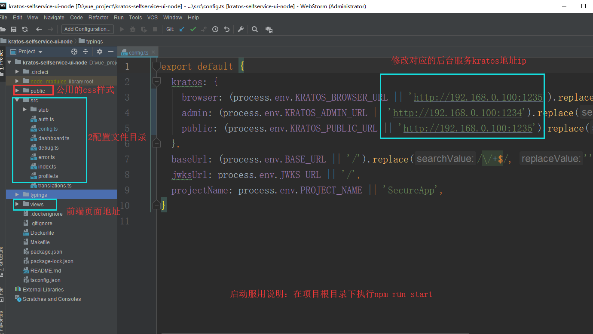Select Scratches and Consoles node
This screenshot has height=334, width=593.
click(52, 299)
